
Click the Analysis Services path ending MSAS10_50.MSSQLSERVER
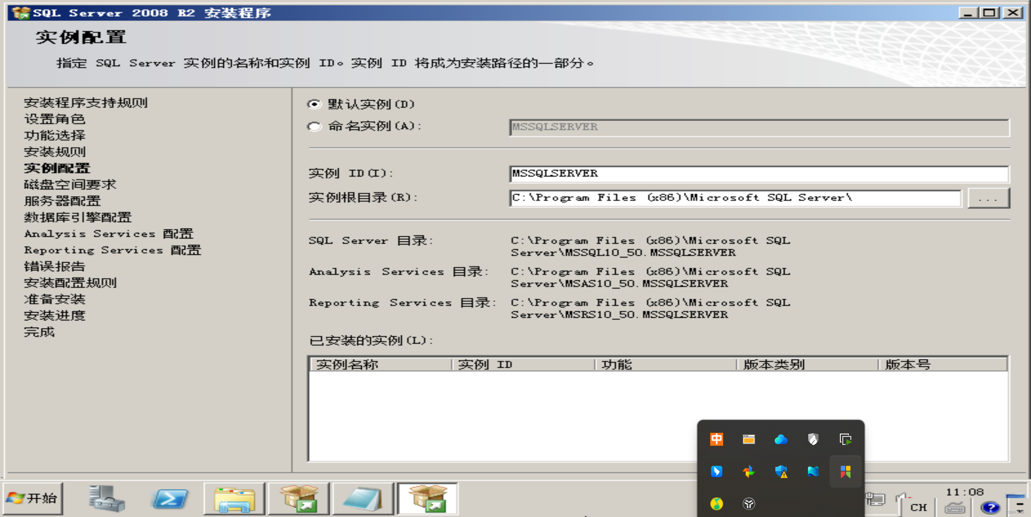click(x=650, y=278)
